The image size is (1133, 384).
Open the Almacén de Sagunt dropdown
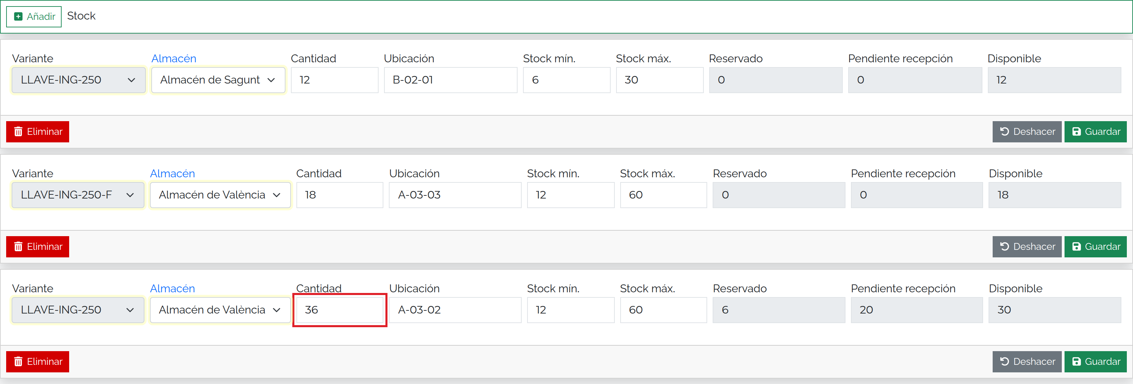click(218, 80)
